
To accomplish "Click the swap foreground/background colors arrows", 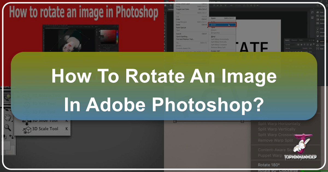I will tap(11, 137).
